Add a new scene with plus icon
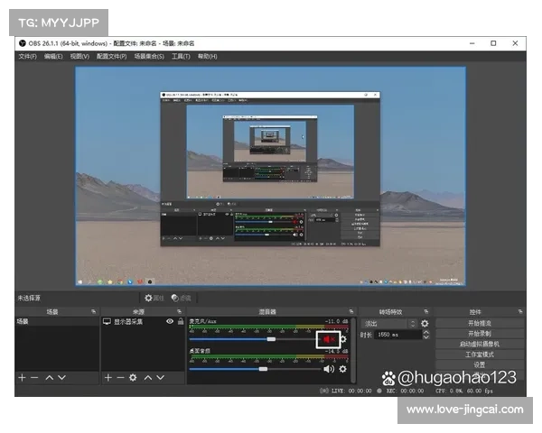The image size is (542, 433). pos(22,377)
